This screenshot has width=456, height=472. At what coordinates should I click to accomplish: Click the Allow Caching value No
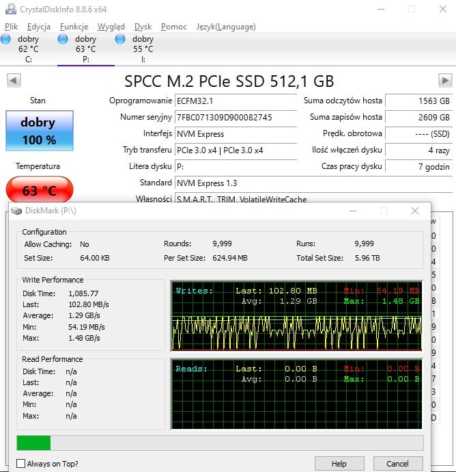pos(85,244)
